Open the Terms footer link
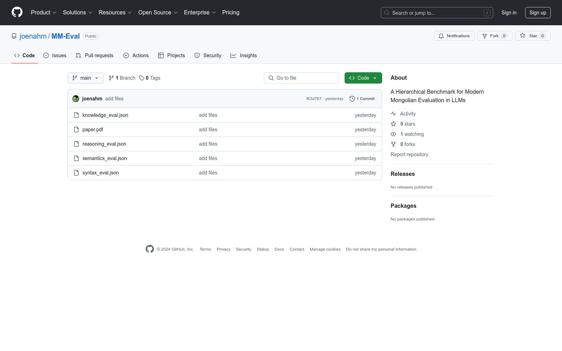 [205, 249]
